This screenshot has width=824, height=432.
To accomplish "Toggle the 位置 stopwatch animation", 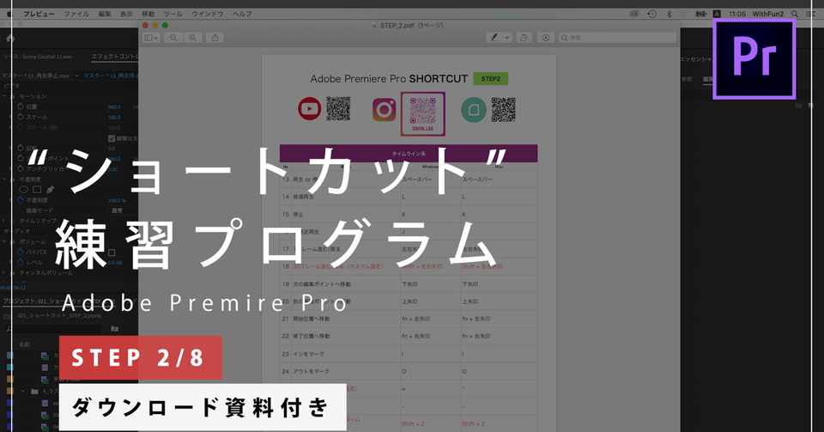I will (20, 106).
